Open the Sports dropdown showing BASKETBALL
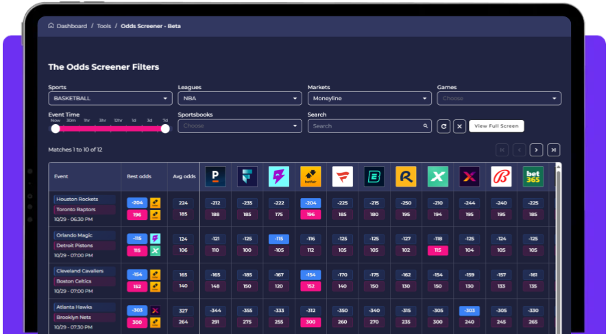610x334 pixels. (110, 99)
